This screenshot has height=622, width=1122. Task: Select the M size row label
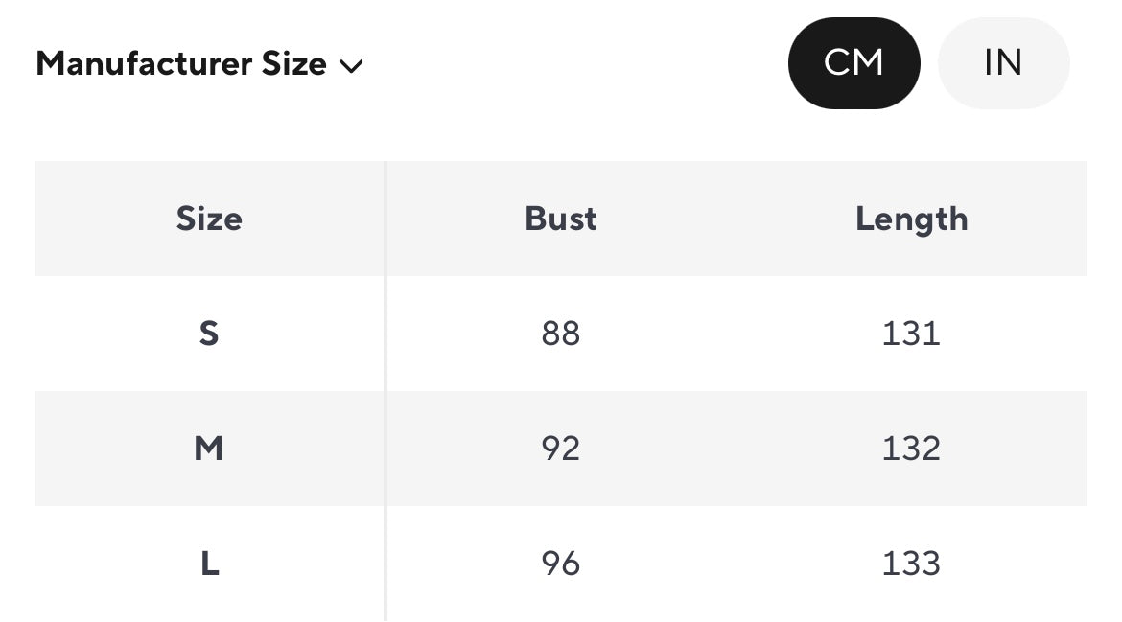(209, 449)
